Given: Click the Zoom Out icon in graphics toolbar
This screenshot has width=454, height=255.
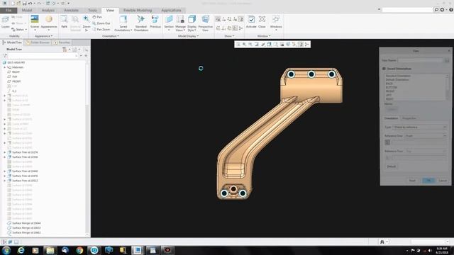Looking at the screenshot, I should click(x=250, y=44).
